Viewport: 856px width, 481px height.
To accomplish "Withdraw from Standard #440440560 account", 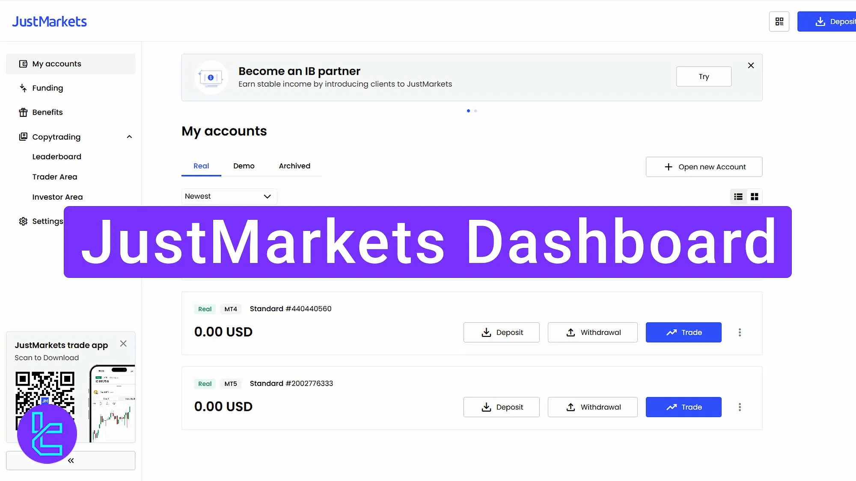I will pyautogui.click(x=592, y=332).
